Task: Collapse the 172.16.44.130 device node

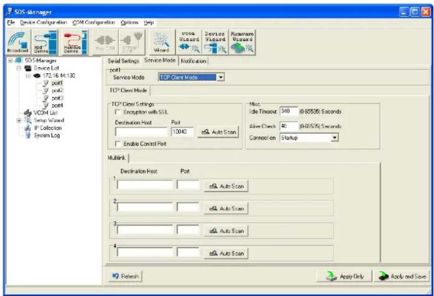Action: (x=28, y=76)
